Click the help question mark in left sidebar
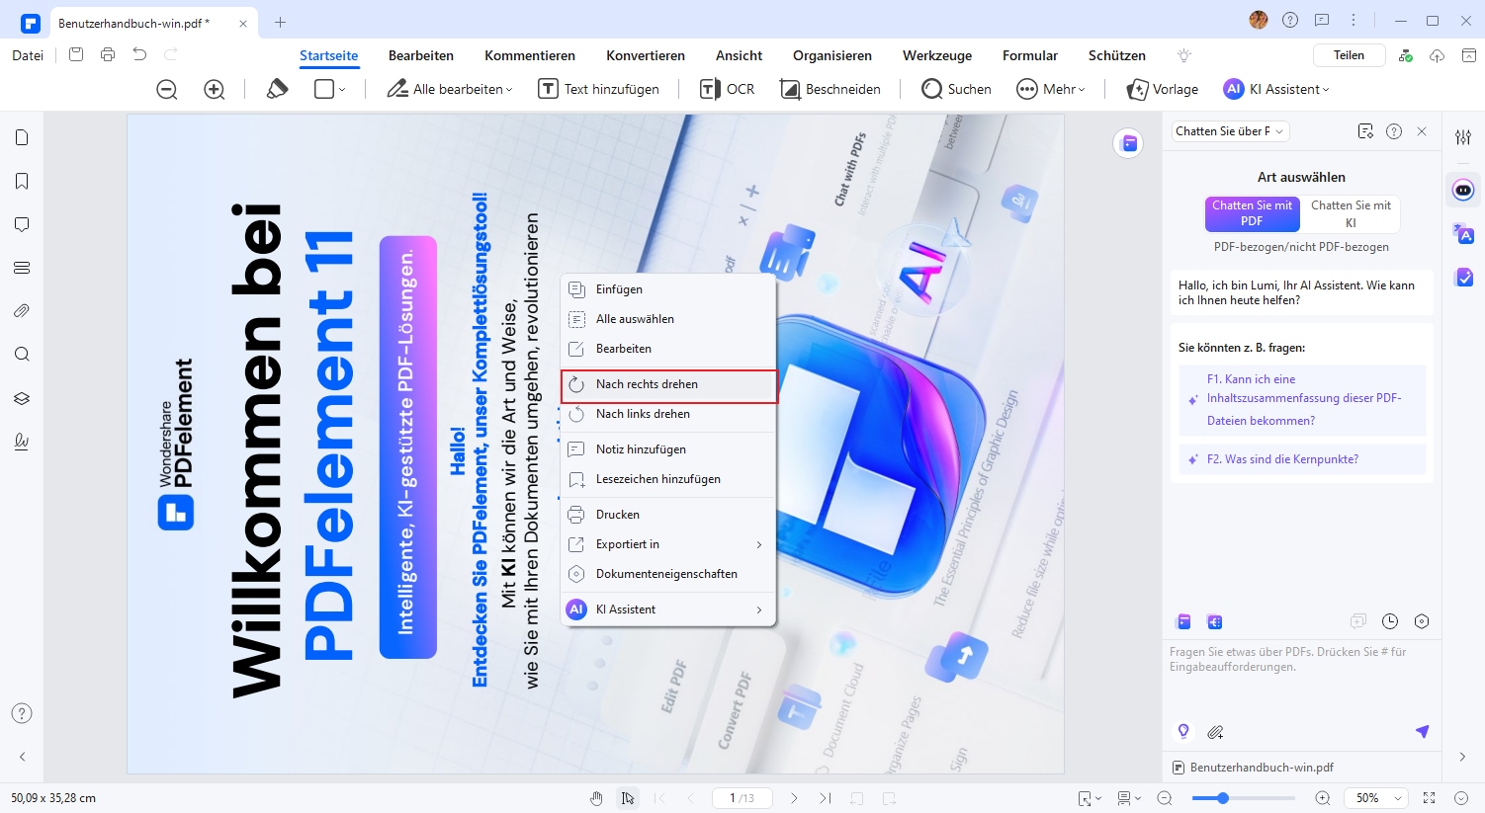This screenshot has width=1485, height=813. click(x=22, y=713)
